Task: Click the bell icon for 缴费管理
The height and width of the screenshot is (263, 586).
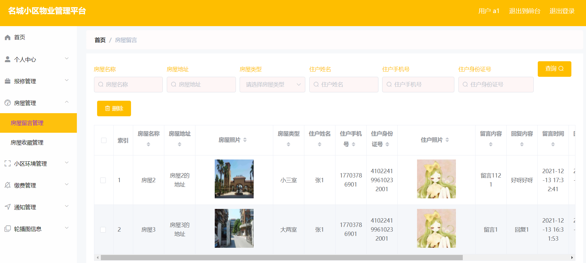Action: click(x=8, y=185)
